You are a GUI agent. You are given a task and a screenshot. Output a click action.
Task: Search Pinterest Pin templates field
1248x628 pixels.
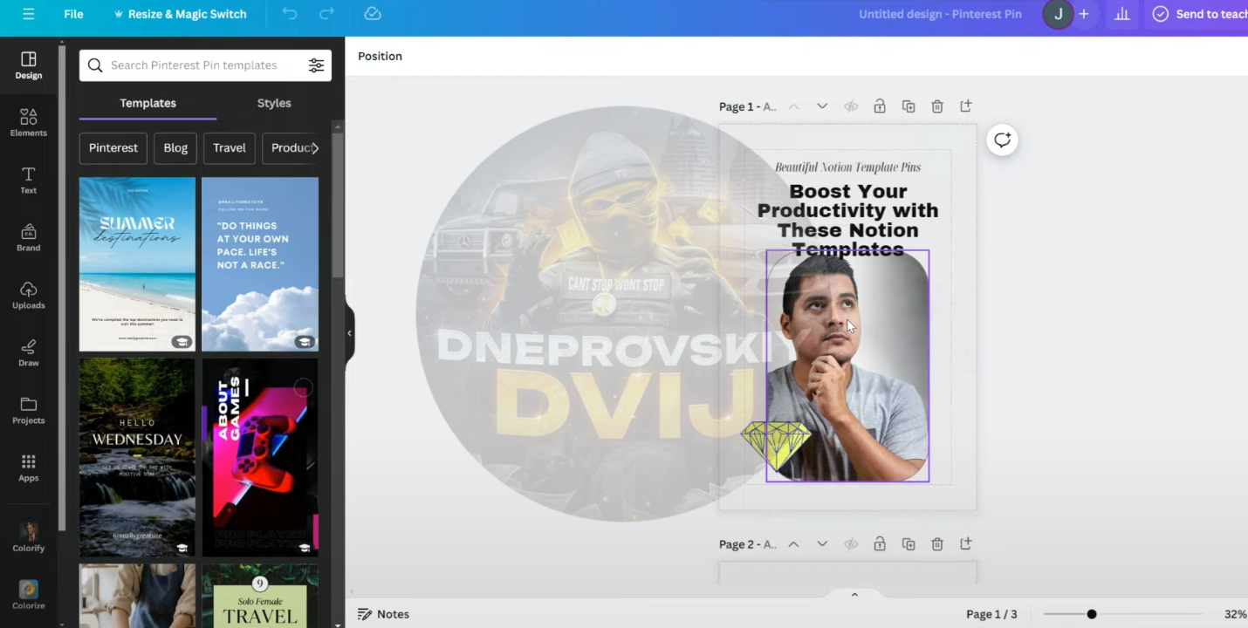tap(205, 65)
